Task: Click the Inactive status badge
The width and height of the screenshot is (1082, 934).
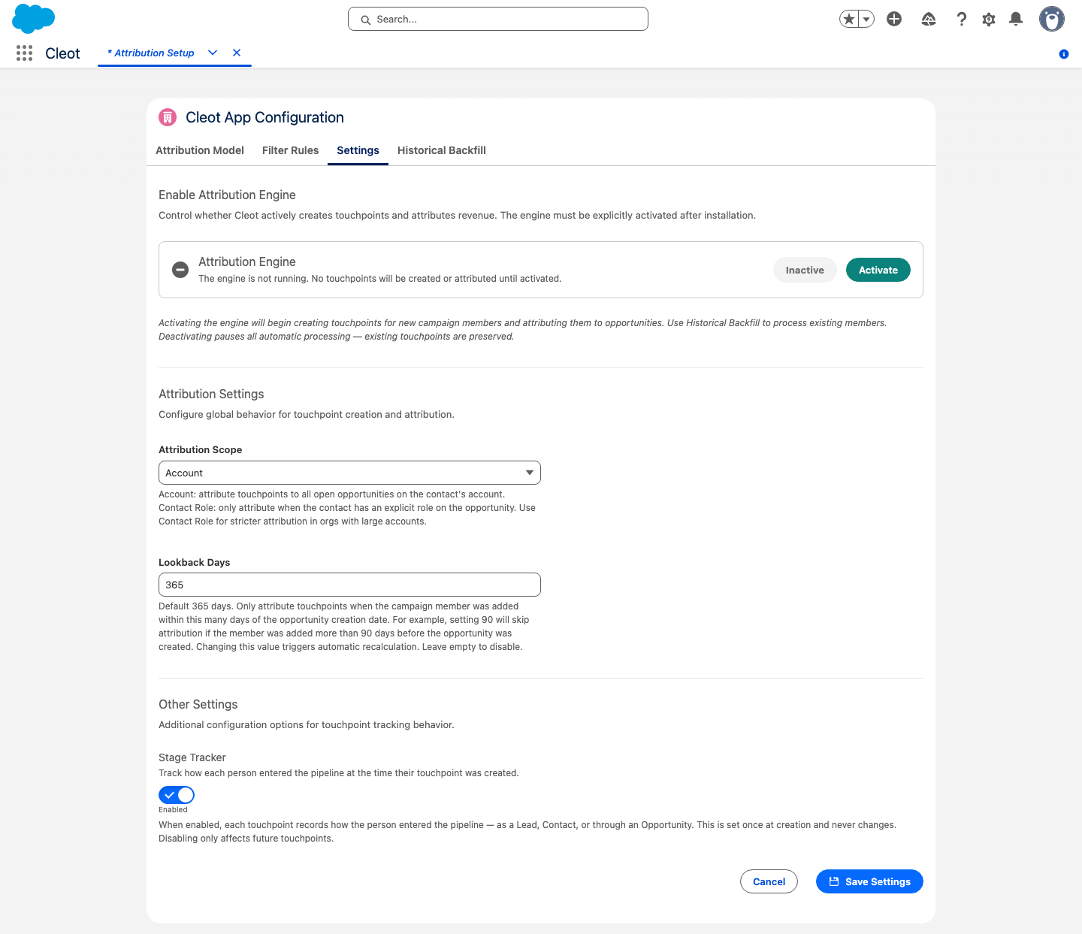Action: click(x=805, y=270)
